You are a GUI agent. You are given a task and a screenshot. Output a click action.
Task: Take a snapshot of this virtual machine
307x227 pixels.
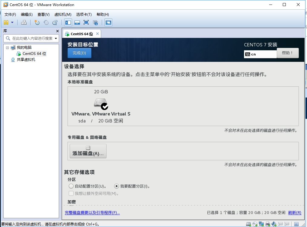[x=37, y=22]
